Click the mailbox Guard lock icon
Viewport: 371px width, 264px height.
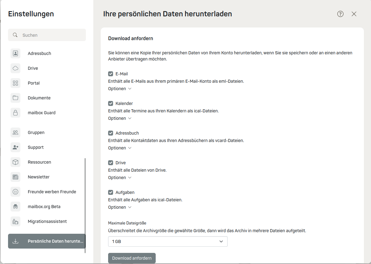click(15, 113)
